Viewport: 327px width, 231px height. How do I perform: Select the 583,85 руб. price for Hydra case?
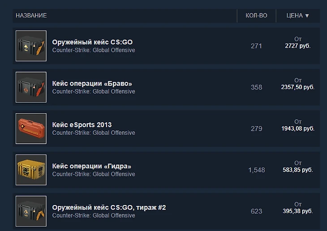[298, 170]
